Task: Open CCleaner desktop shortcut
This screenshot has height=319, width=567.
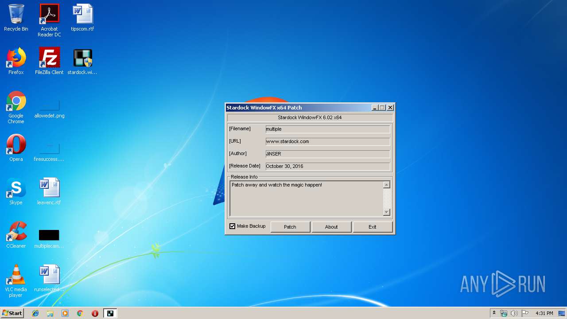Action: click(16, 235)
